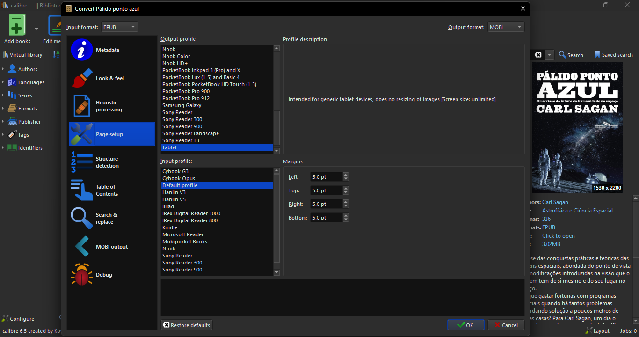
Task: Click the calibre Search magnifier button
Action: pos(571,55)
